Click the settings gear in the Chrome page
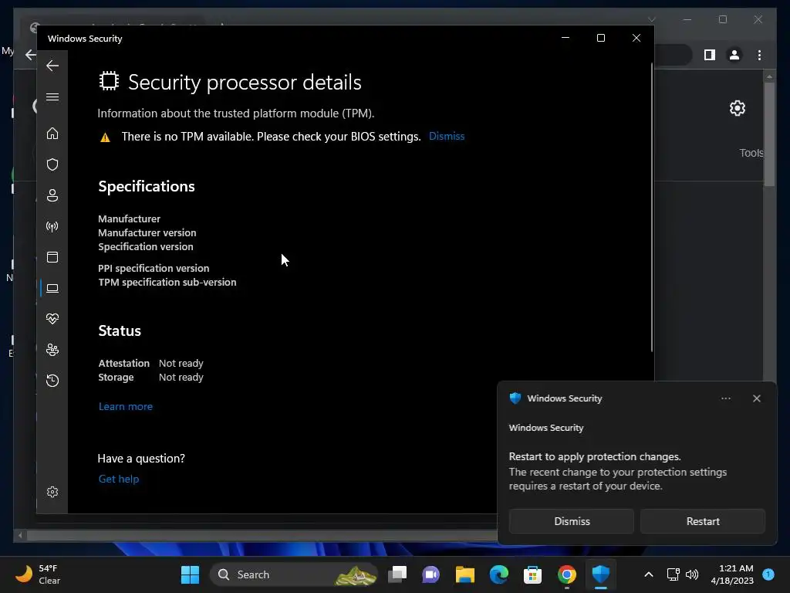The height and width of the screenshot is (593, 790). pyautogui.click(x=737, y=108)
